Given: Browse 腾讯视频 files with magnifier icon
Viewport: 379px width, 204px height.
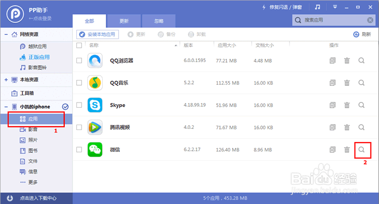Looking at the screenshot, I should coord(361,127).
